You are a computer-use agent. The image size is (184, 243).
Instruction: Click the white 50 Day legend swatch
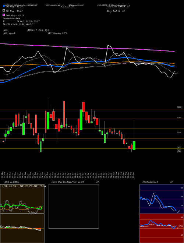coord(4,11)
